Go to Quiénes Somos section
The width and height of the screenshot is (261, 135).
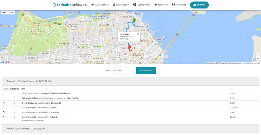[x=121, y=5]
